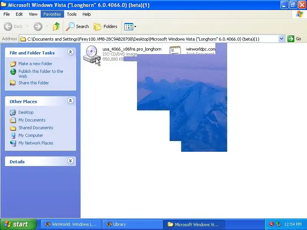Collapse File and Folder Tasks panel
Screen dimensions: 307x230
pos(71,52)
